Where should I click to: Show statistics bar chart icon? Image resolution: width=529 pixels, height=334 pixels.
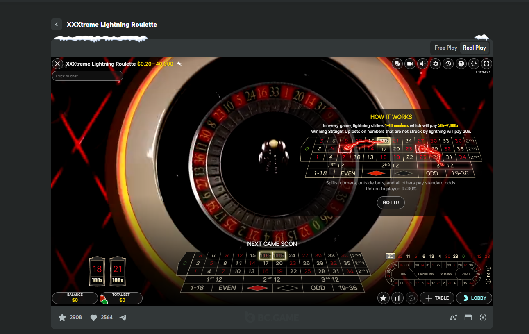tap(397, 298)
